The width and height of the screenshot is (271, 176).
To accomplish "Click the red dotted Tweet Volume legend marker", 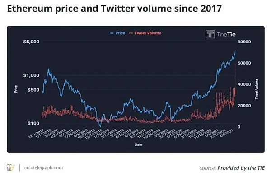I will tap(131, 33).
